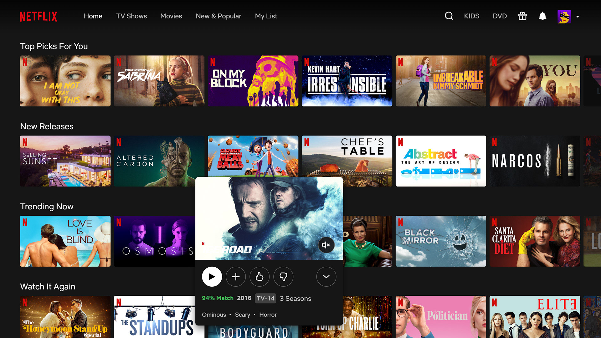Viewport: 601px width, 338px height.
Task: Select the Black Mirror thumbnail
Action: pos(441,241)
